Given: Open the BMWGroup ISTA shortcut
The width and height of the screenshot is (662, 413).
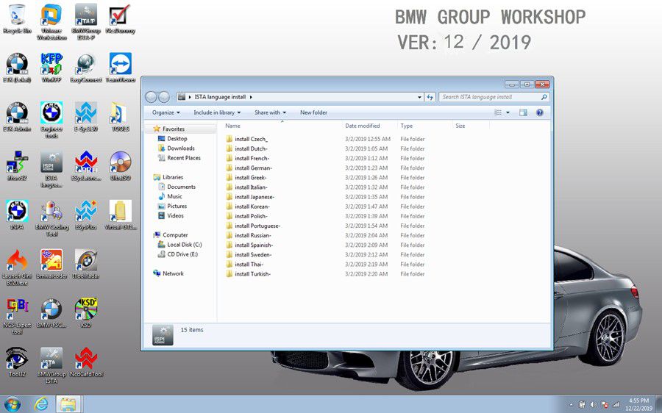Looking at the screenshot, I should [x=51, y=365].
